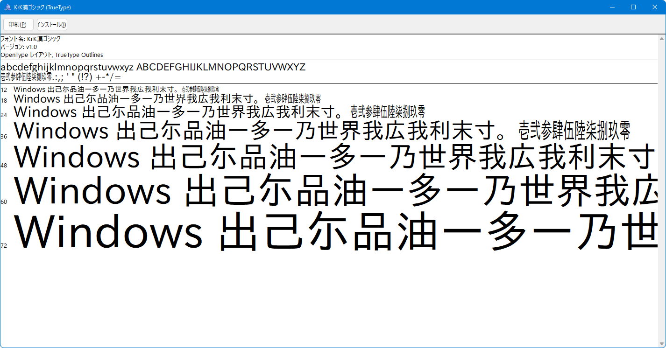Click the size 60 label
This screenshot has height=348, width=666.
tap(4, 202)
